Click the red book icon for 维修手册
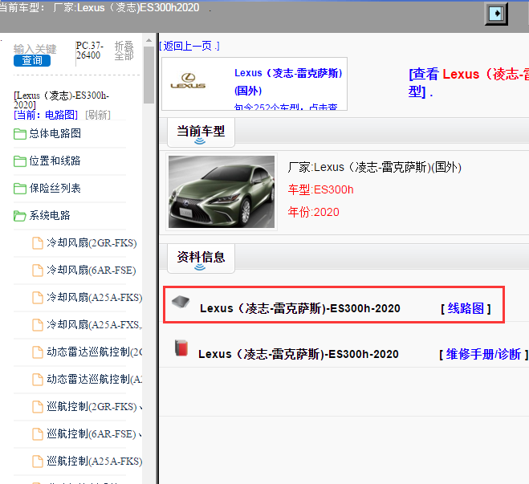 (181, 348)
